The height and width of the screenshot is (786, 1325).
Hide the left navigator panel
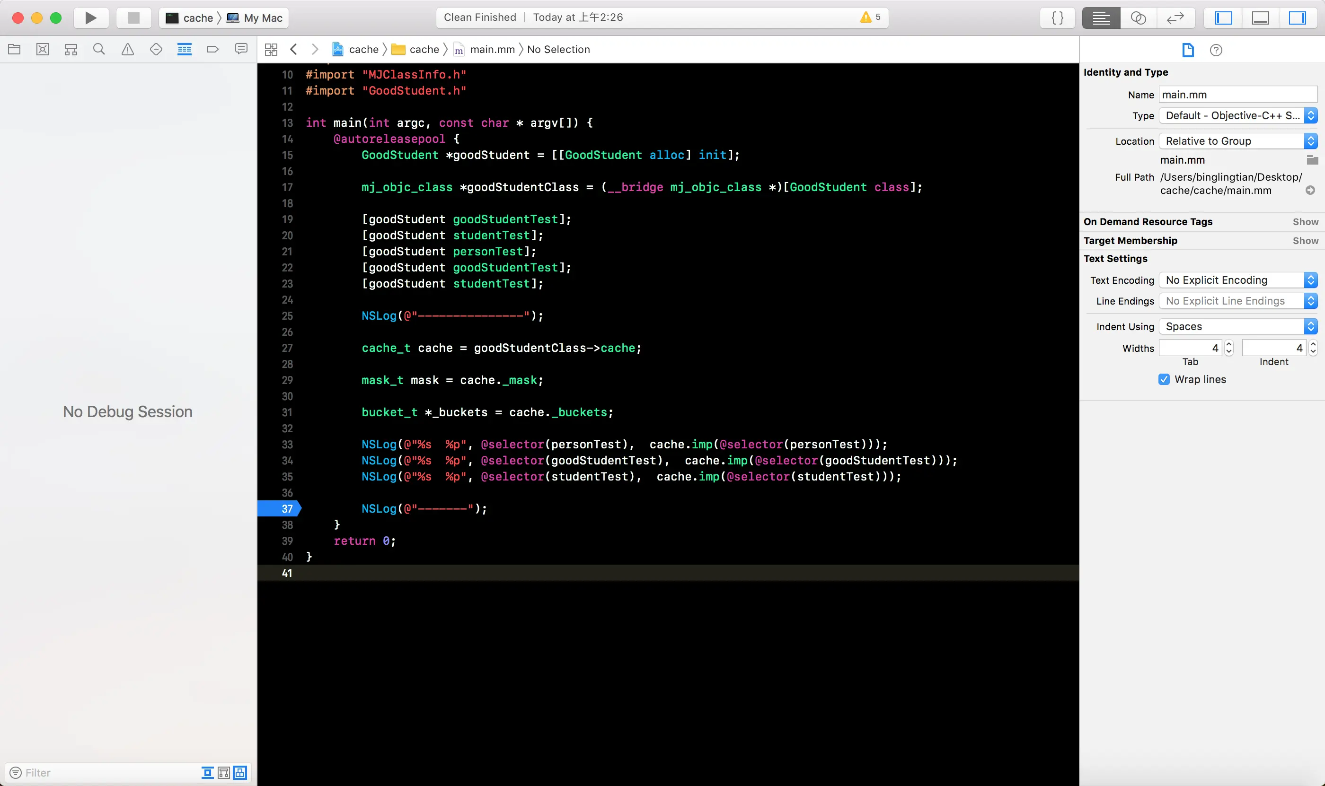1223,18
